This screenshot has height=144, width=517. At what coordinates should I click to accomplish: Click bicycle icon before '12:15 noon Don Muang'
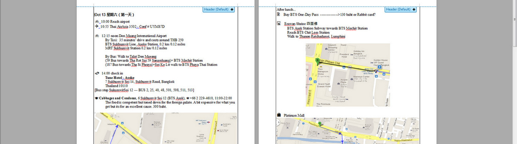pyautogui.click(x=97, y=36)
